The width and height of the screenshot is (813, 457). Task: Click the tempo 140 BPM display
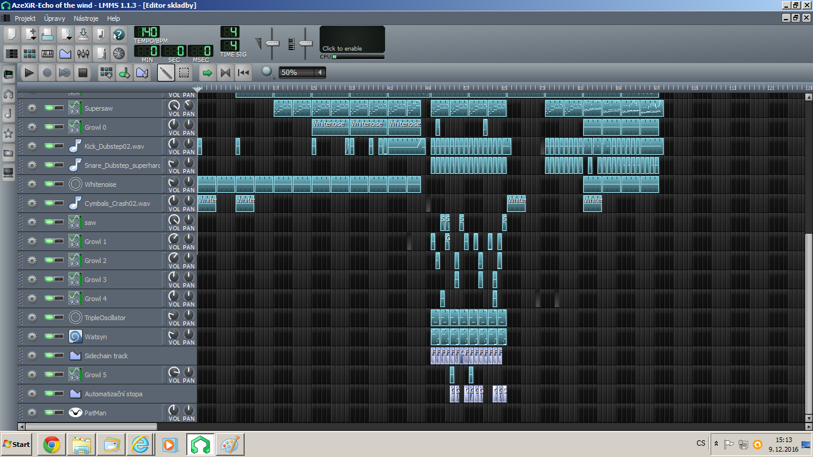[146, 32]
